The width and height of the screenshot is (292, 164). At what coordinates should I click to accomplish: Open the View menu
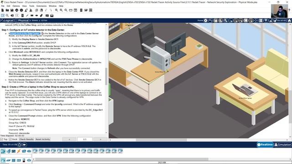(x=24, y=6)
